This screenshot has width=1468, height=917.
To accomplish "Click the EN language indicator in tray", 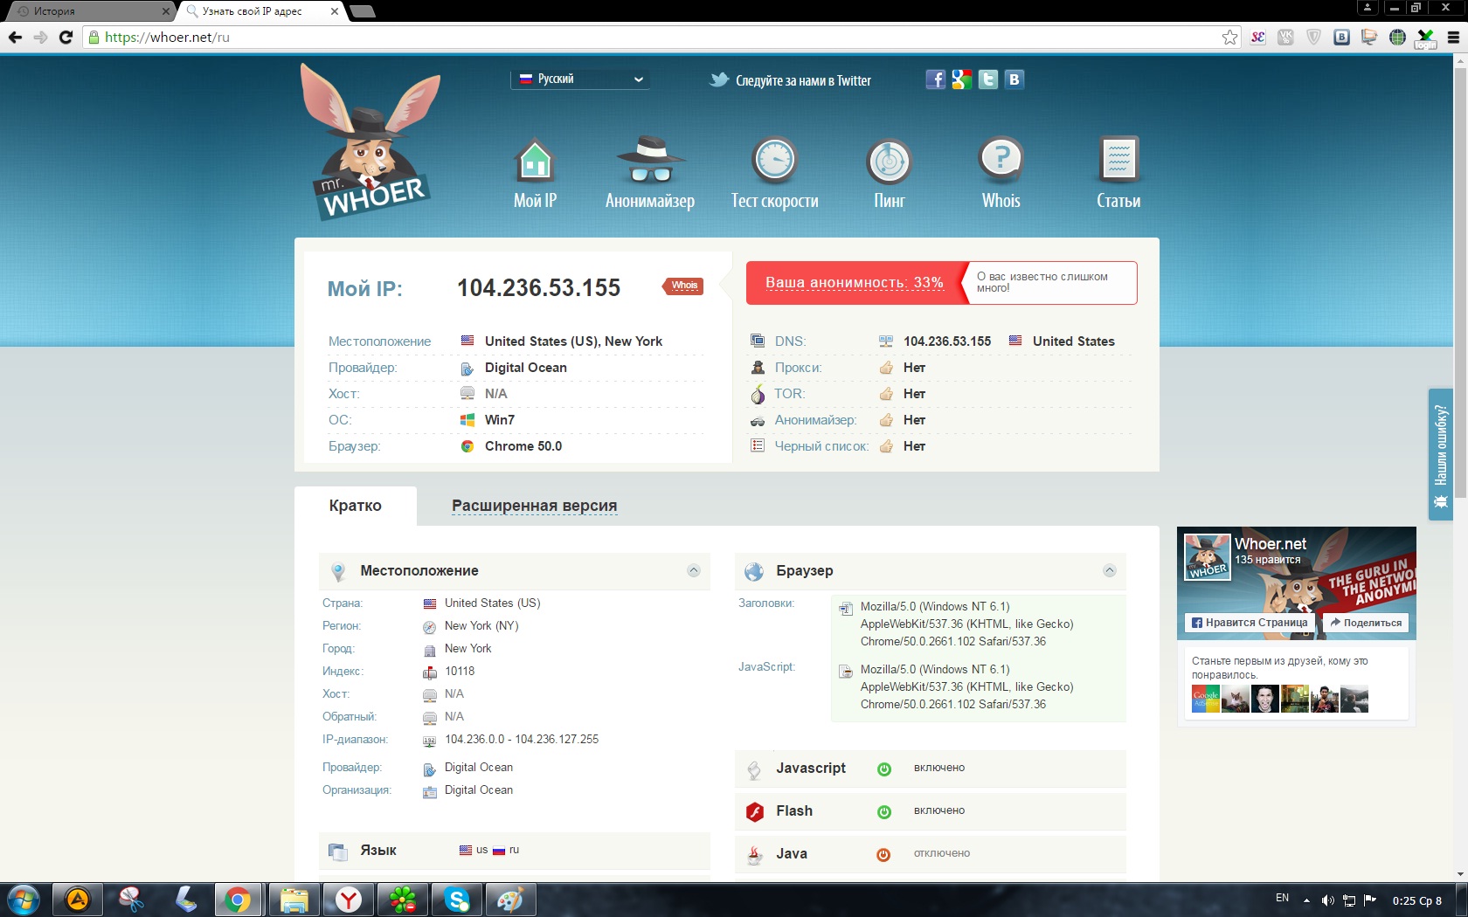I will point(1282,898).
